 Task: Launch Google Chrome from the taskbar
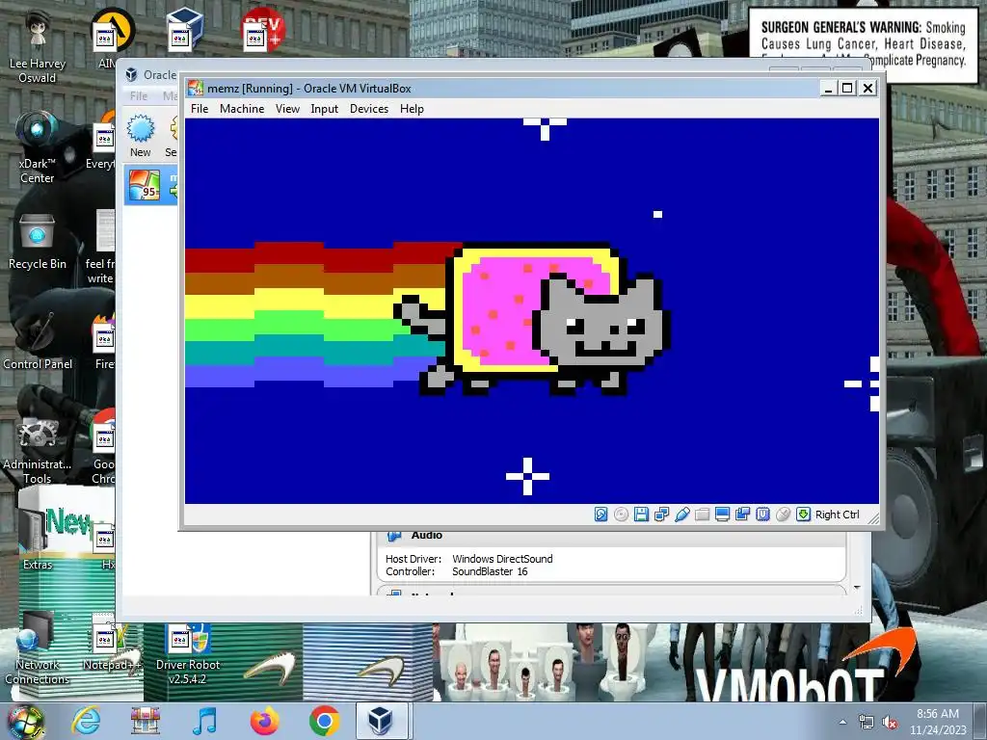tap(324, 721)
